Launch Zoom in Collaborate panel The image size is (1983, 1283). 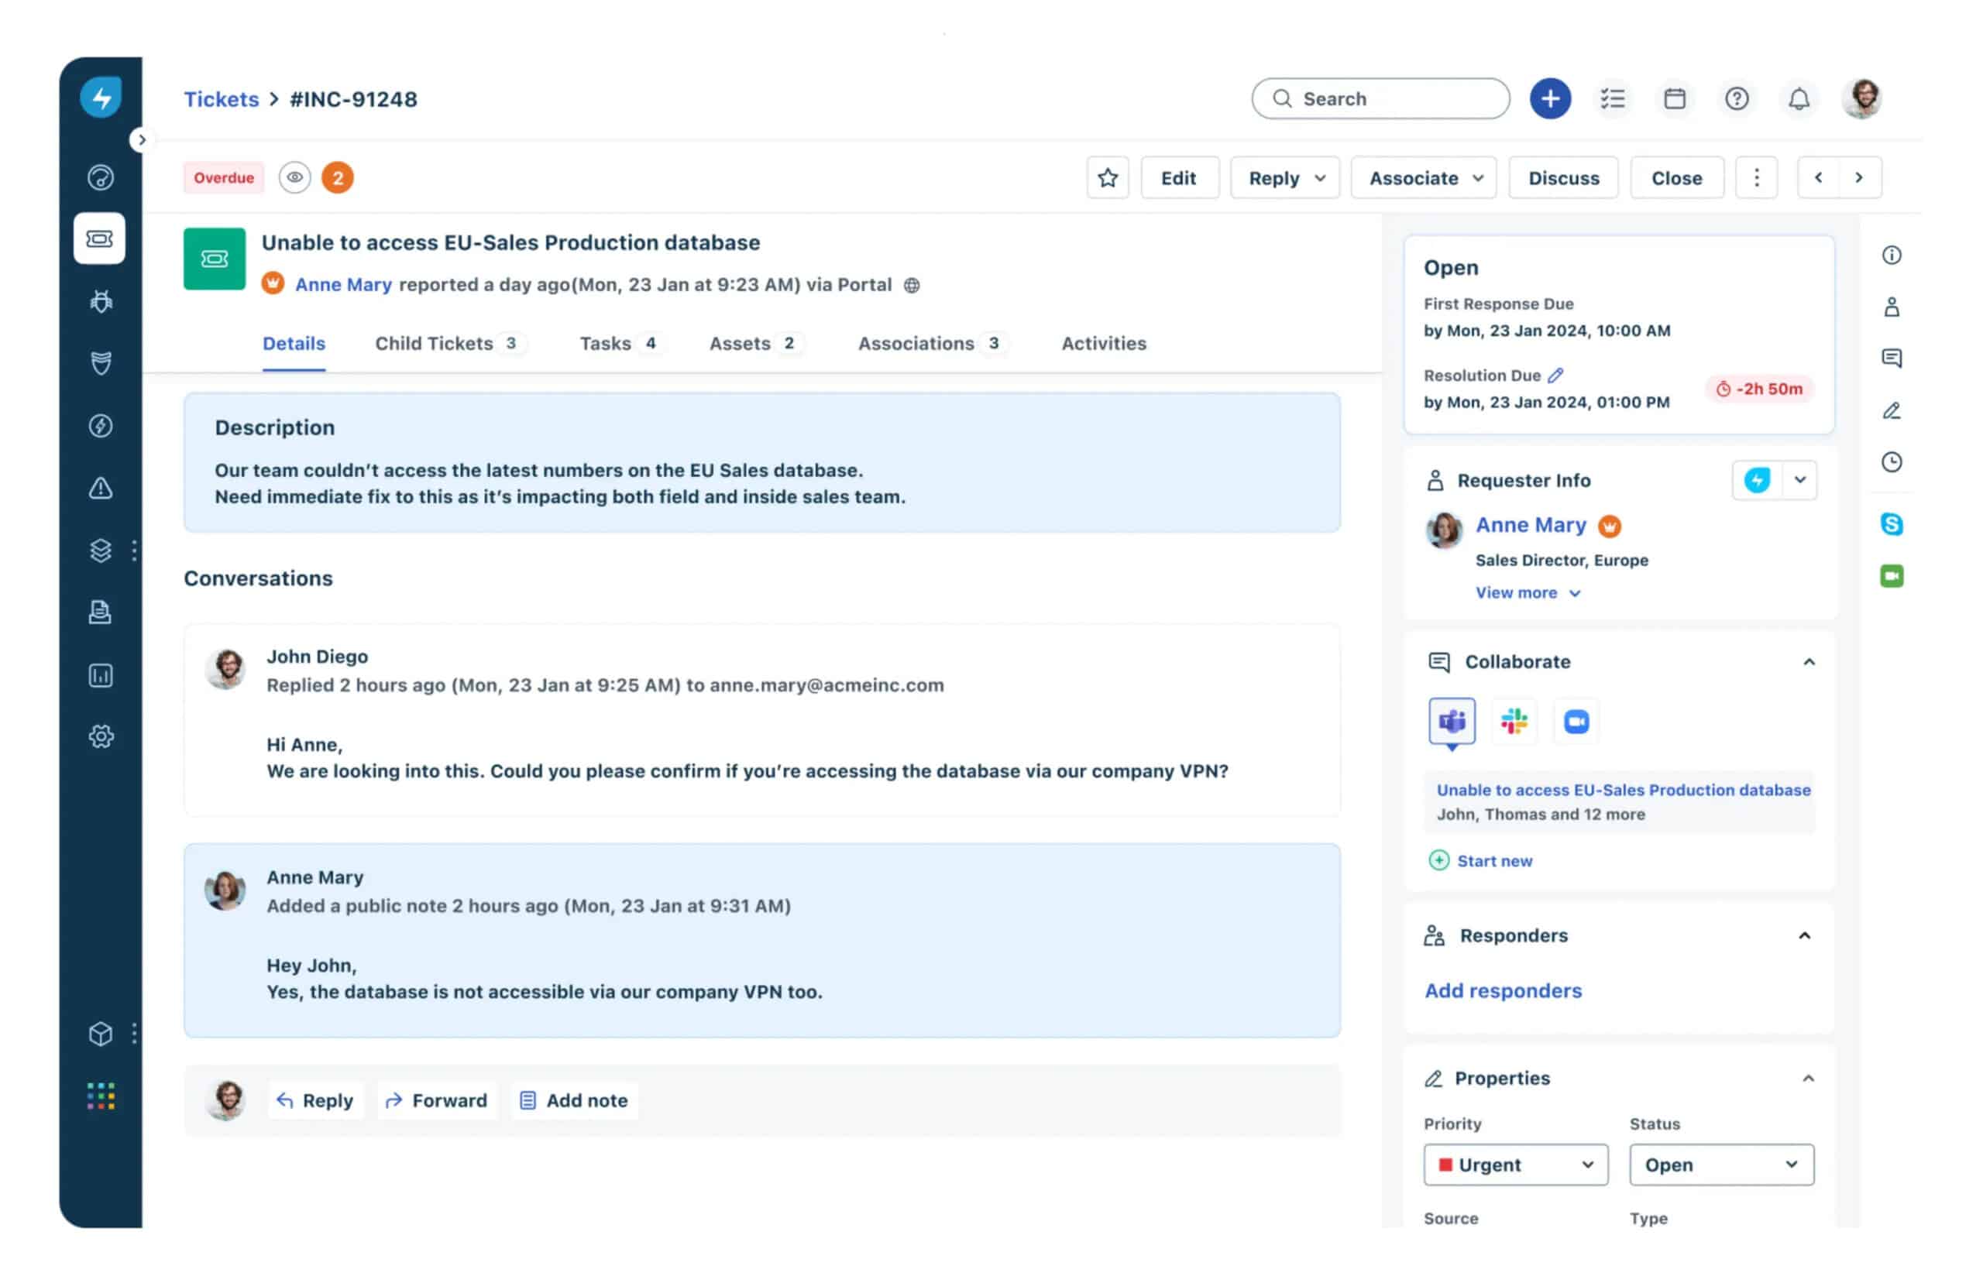click(1576, 722)
